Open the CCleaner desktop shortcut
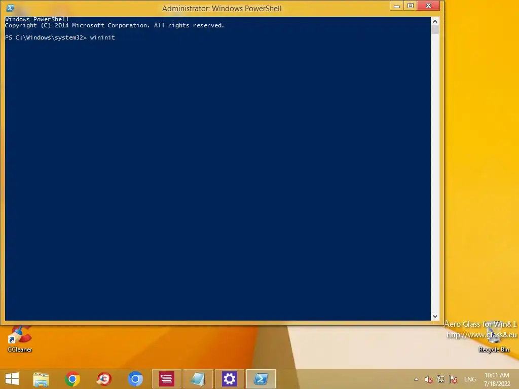 [x=20, y=339]
